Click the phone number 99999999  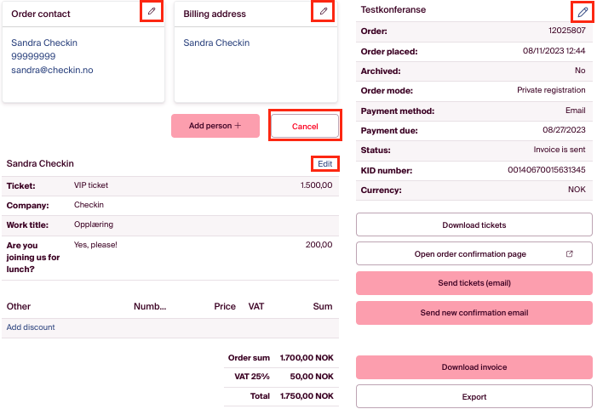tap(33, 56)
